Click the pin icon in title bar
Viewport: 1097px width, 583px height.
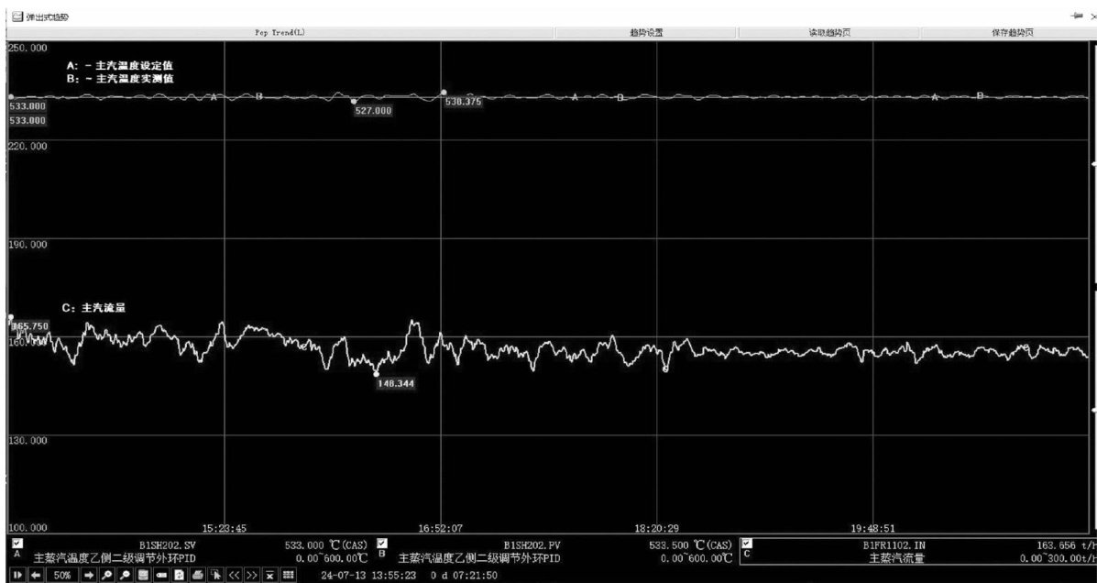coord(1076,16)
